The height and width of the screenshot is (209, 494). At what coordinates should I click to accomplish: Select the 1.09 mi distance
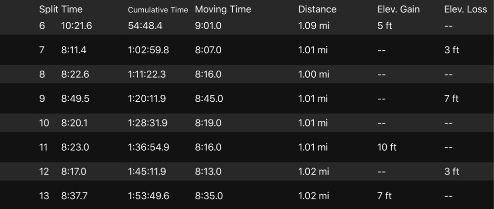click(314, 26)
